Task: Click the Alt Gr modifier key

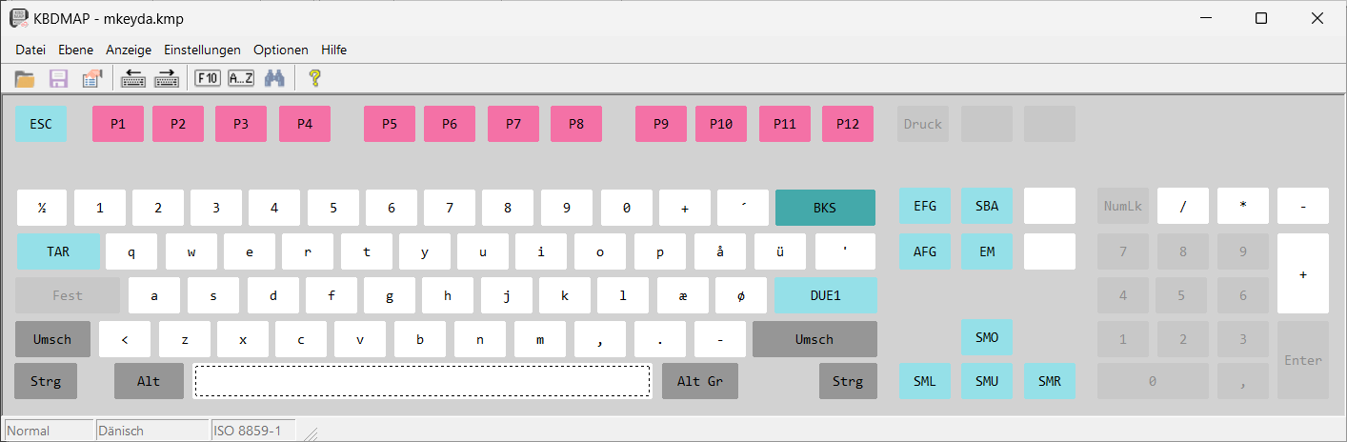Action: point(700,381)
